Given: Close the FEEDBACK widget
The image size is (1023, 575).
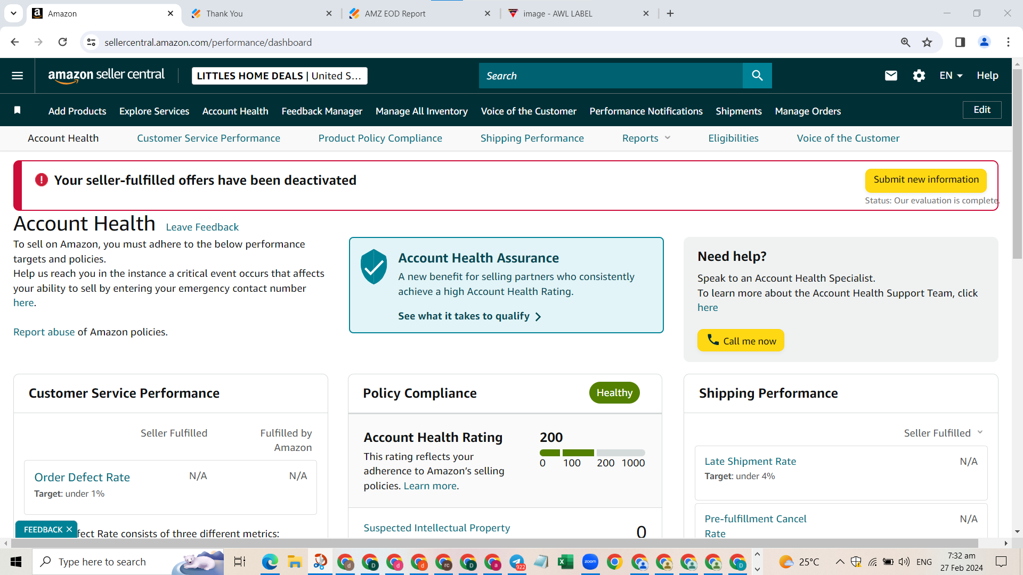Looking at the screenshot, I should point(69,529).
